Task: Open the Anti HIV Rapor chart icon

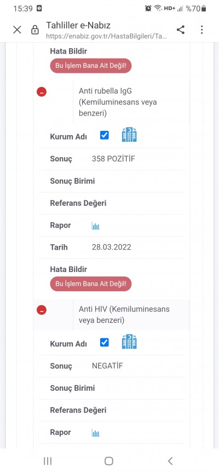Action: (x=96, y=433)
